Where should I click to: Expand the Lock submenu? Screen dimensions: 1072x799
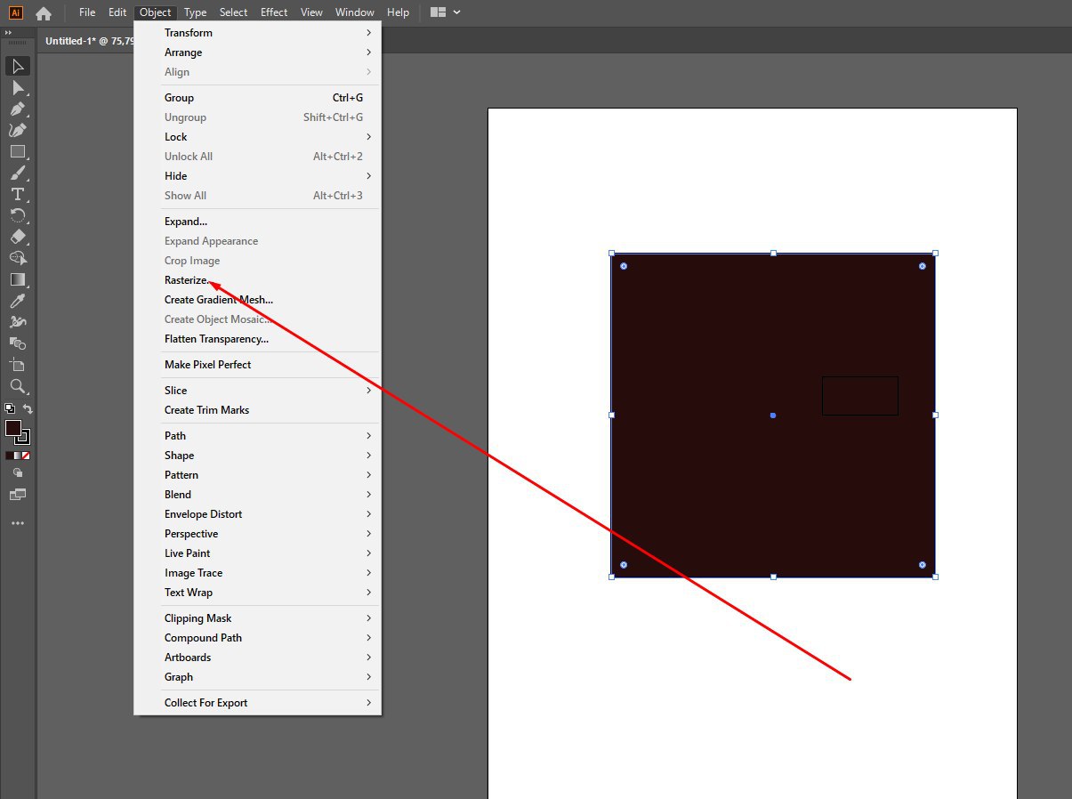tap(257, 137)
